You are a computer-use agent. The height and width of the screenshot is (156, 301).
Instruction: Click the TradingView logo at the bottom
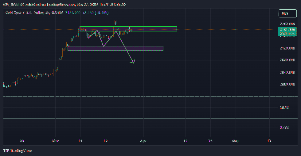[x=18, y=151]
